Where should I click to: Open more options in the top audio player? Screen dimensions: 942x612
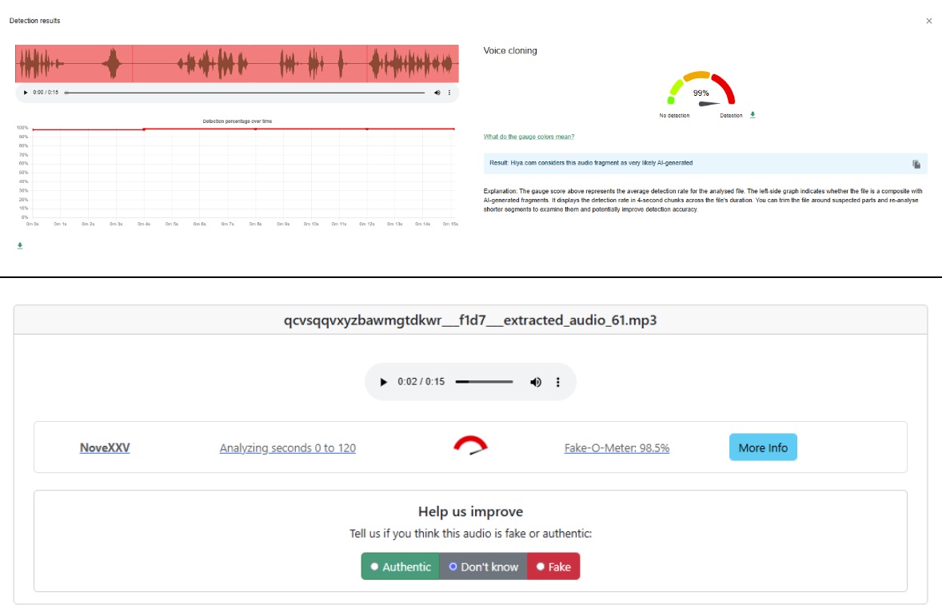pos(449,93)
